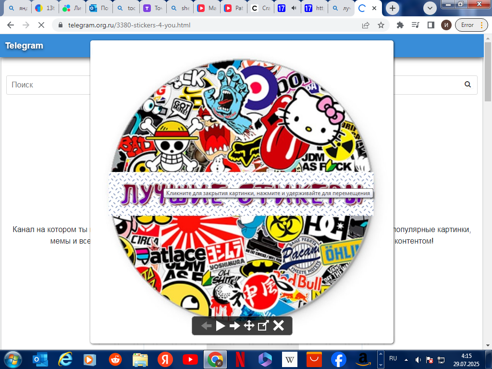Expand the tab search dropdown
The image size is (492, 369).
pyautogui.click(x=430, y=8)
